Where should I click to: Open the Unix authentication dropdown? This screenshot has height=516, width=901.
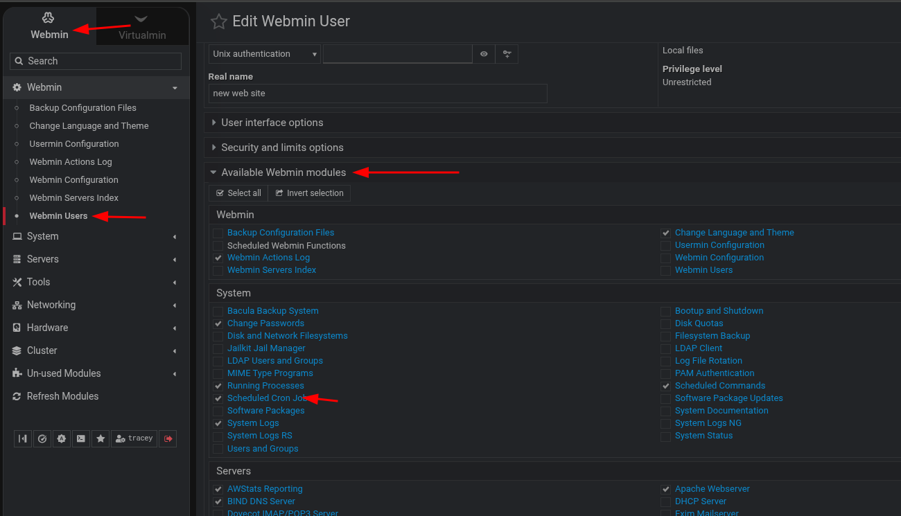tap(264, 54)
